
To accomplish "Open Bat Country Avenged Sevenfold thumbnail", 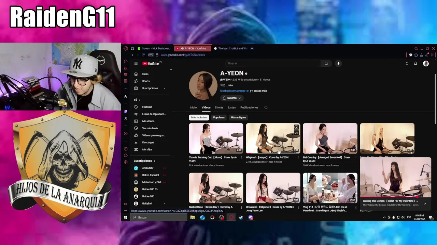I will [330, 138].
